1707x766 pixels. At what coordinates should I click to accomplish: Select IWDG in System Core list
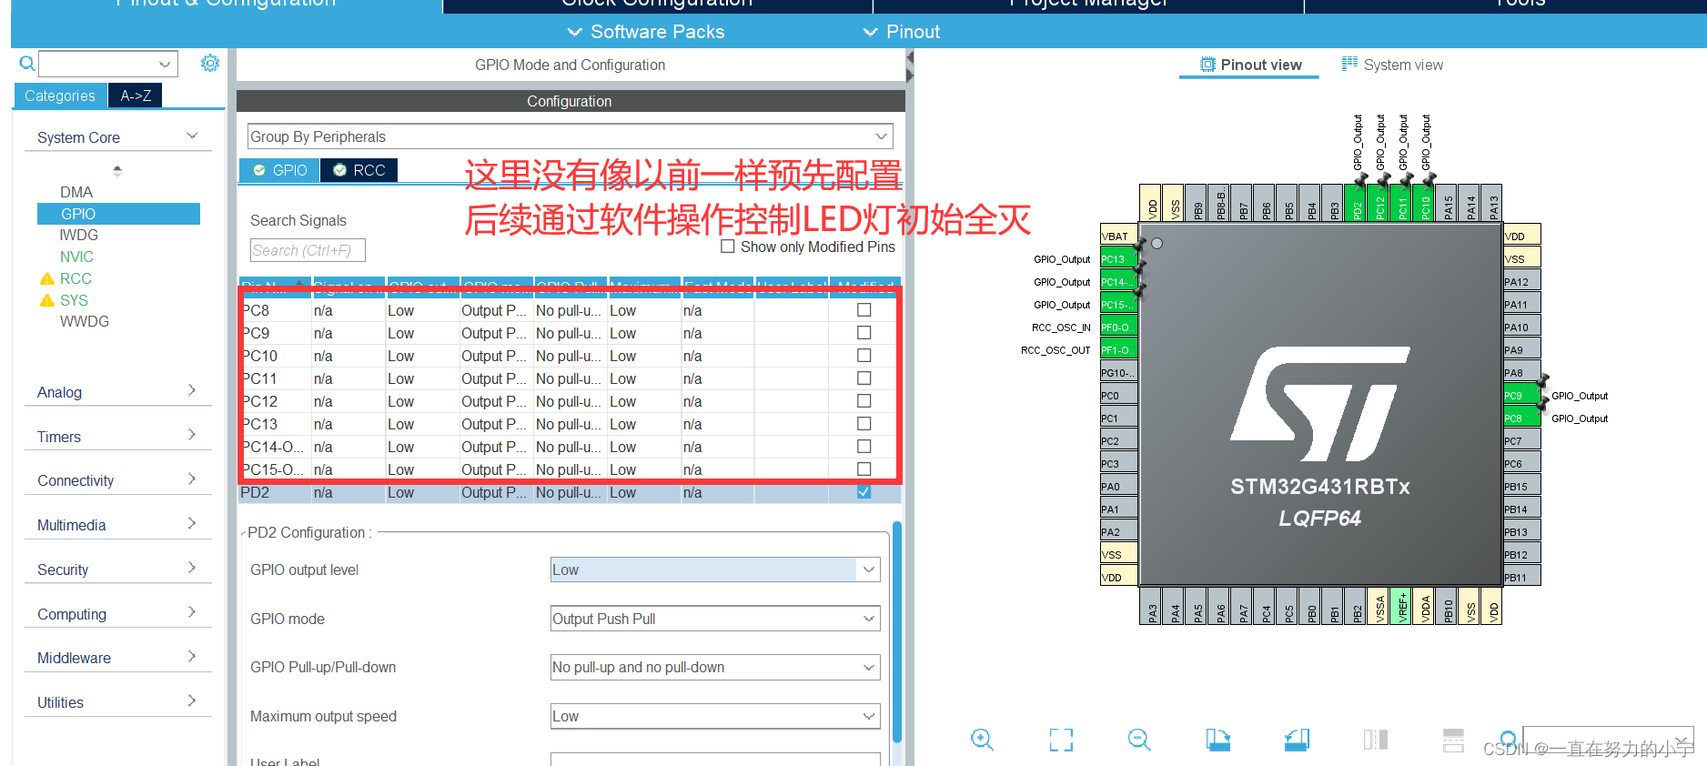[78, 235]
